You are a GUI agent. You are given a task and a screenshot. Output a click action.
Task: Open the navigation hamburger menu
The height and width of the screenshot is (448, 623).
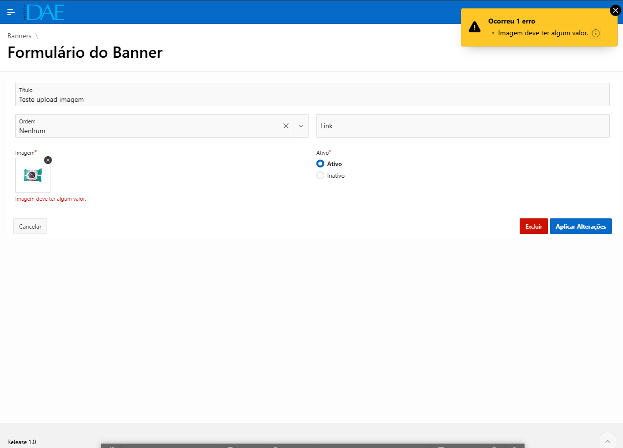tap(11, 12)
